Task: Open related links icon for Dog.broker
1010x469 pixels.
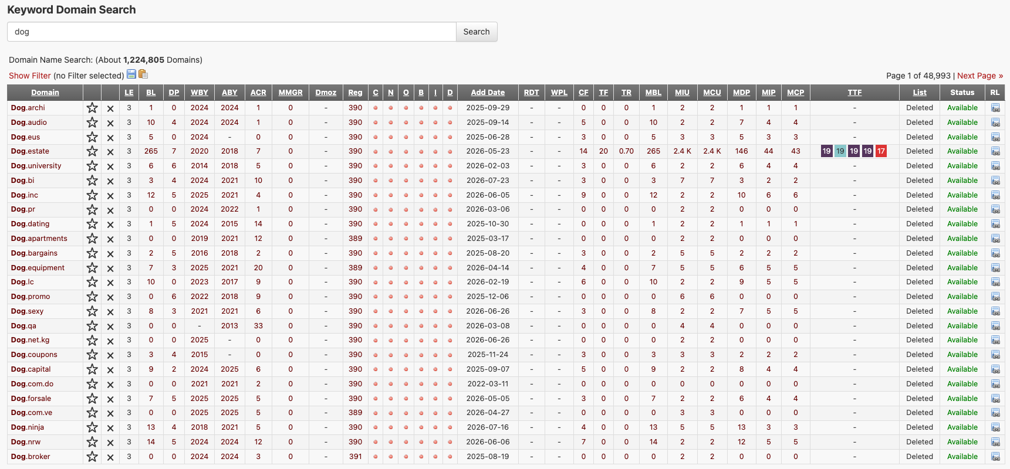Action: tap(995, 457)
